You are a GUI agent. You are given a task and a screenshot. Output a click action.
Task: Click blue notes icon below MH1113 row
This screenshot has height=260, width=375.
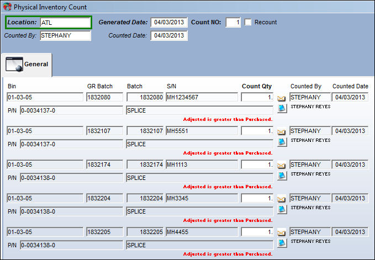(x=282, y=176)
